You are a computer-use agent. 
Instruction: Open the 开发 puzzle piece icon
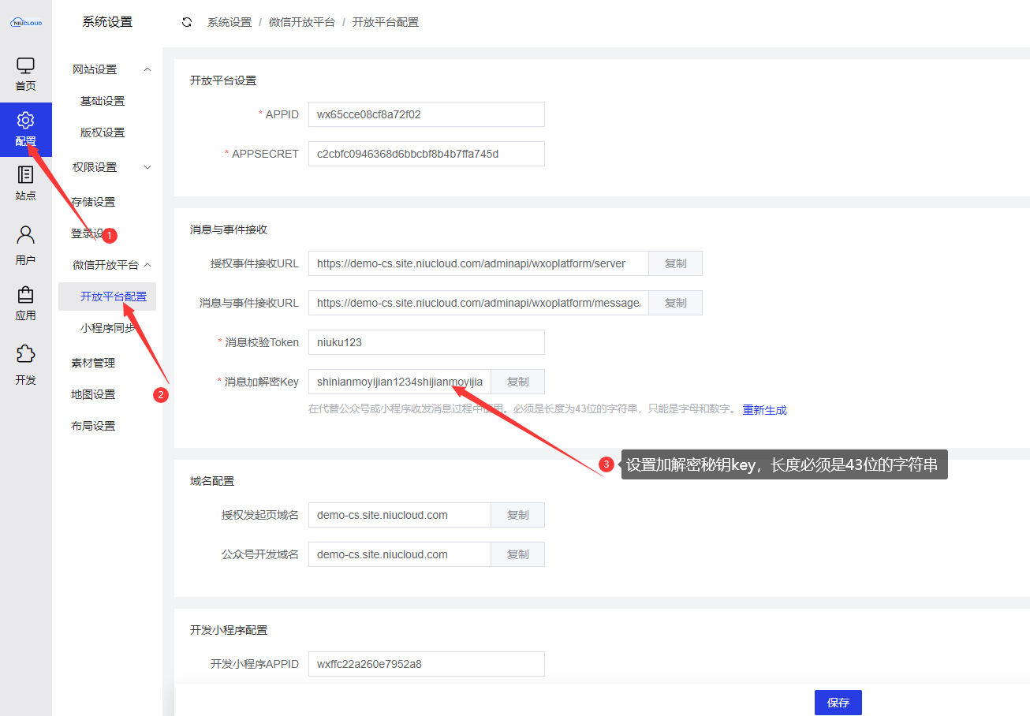25,355
